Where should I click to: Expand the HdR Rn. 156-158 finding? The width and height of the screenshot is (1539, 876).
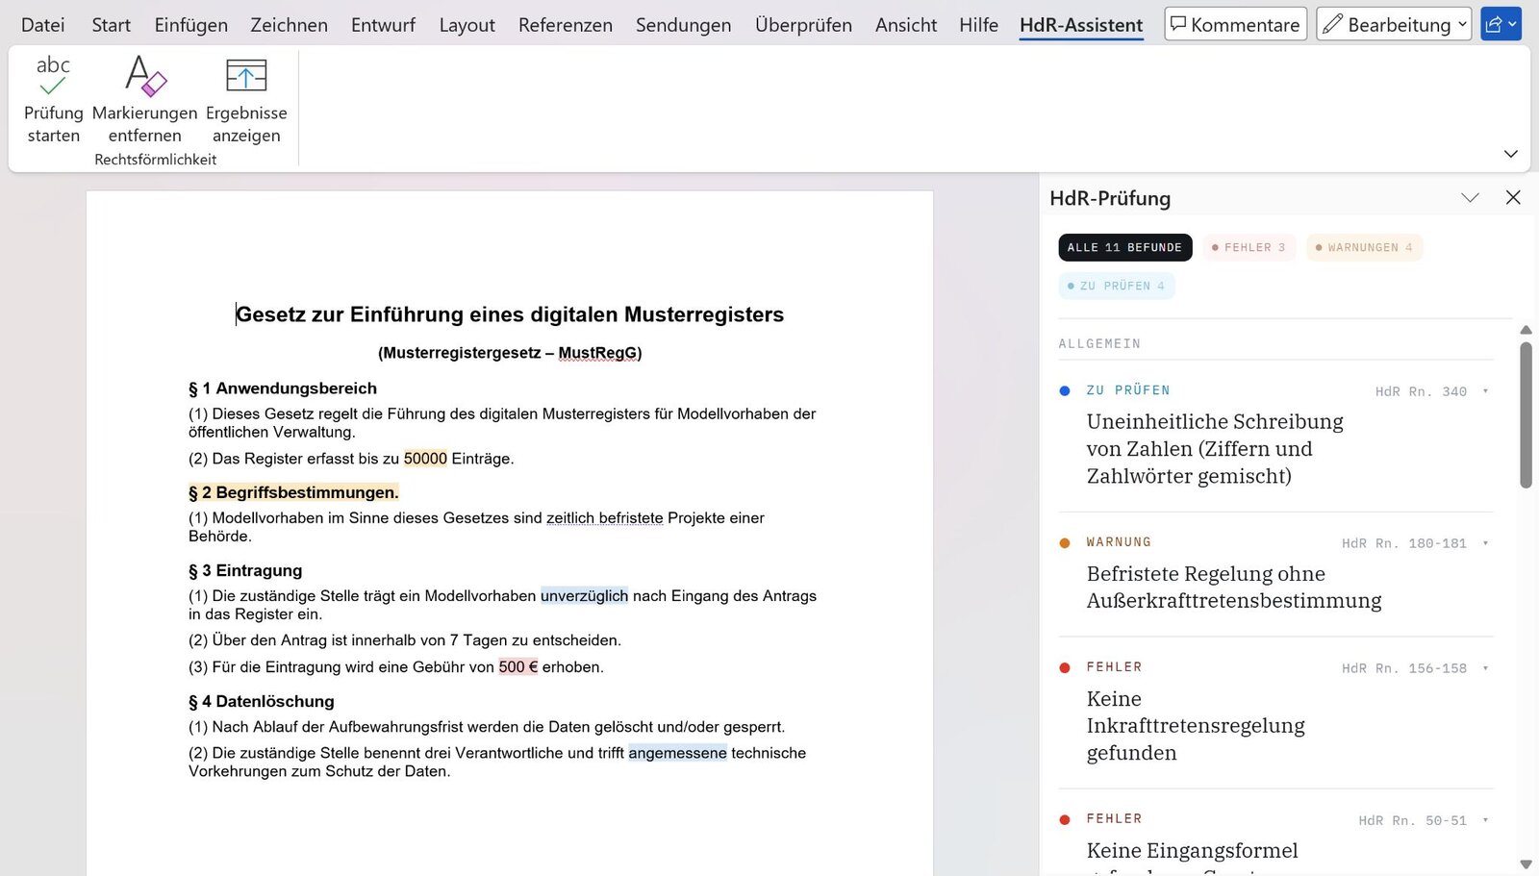click(x=1486, y=668)
